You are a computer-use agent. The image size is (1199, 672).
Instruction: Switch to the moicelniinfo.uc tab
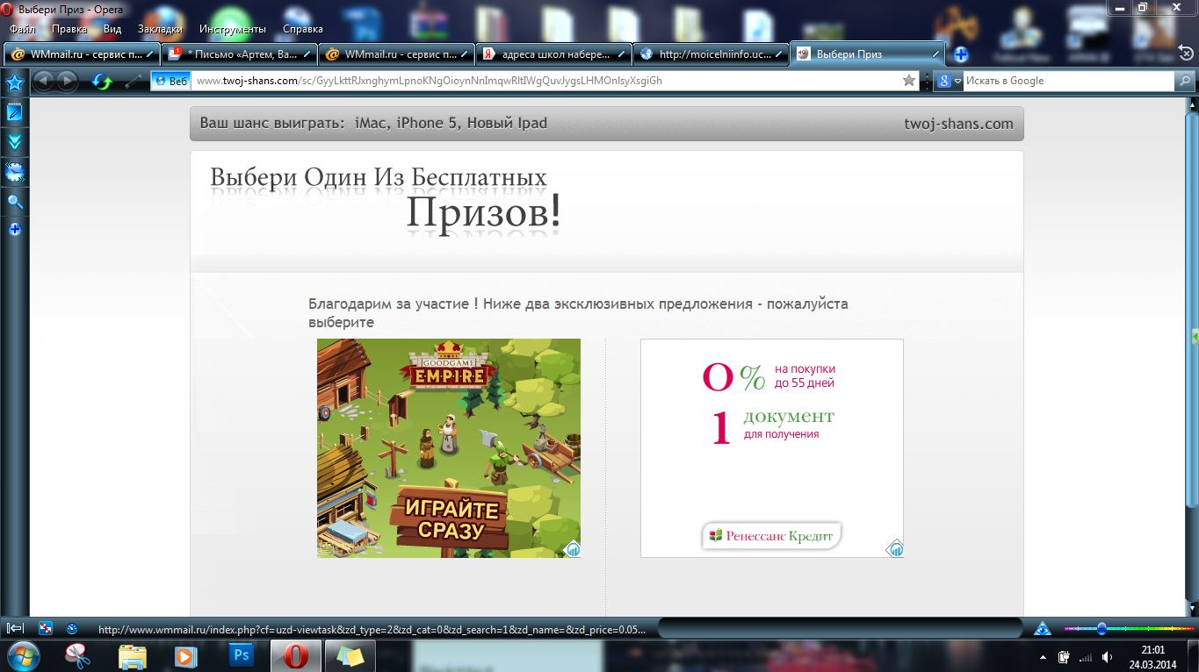tap(711, 54)
